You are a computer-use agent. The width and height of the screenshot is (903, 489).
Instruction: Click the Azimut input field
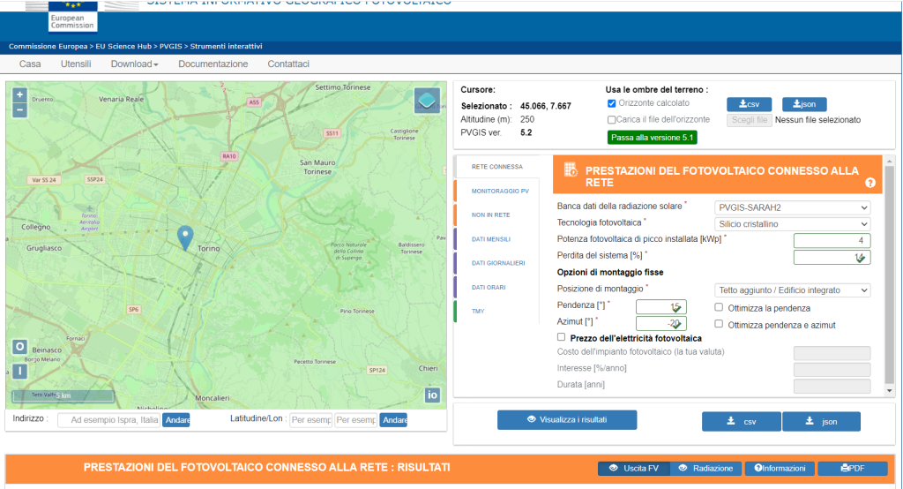pyautogui.click(x=661, y=324)
